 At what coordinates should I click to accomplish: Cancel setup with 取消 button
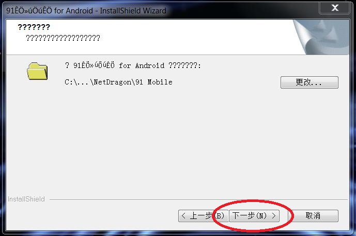pyautogui.click(x=313, y=215)
